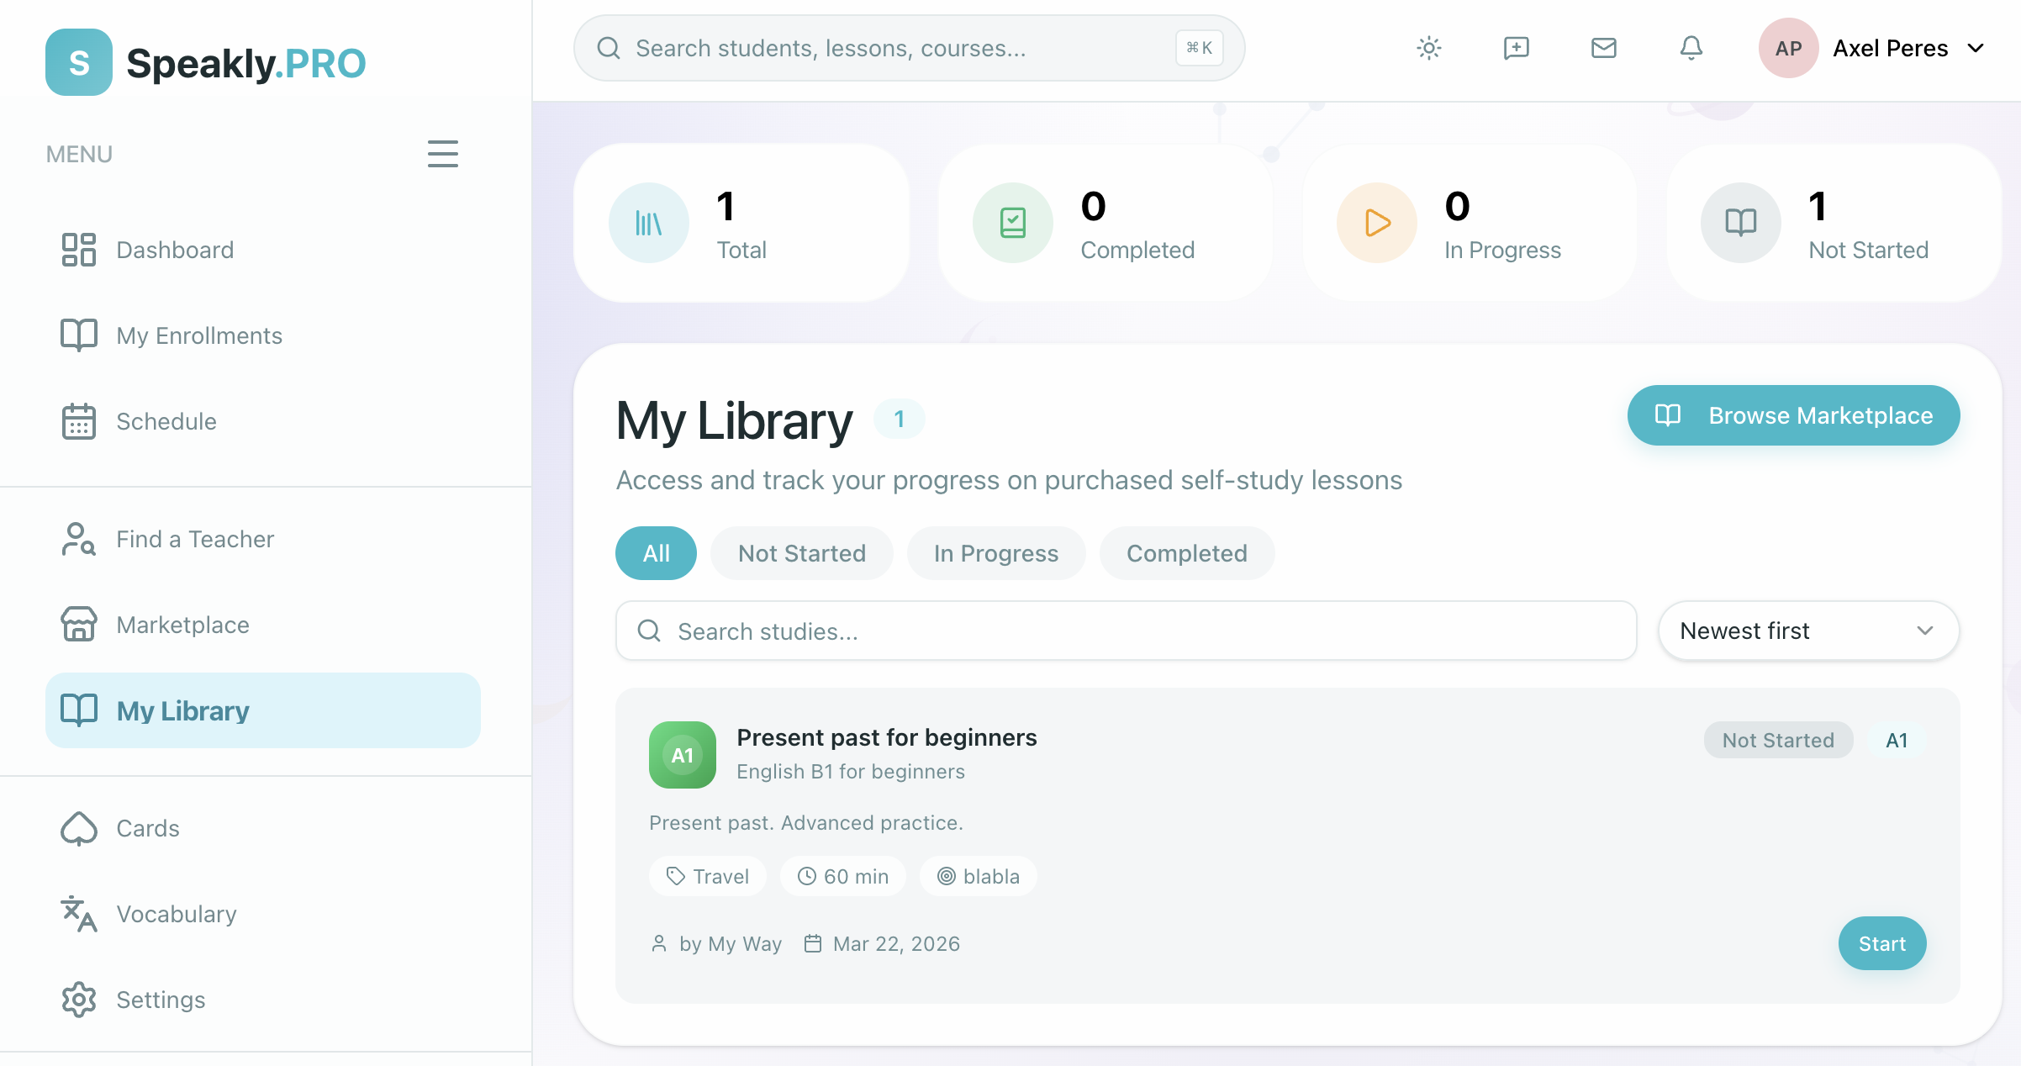2021x1066 pixels.
Task: Select the Completed filter pill
Action: point(1186,553)
